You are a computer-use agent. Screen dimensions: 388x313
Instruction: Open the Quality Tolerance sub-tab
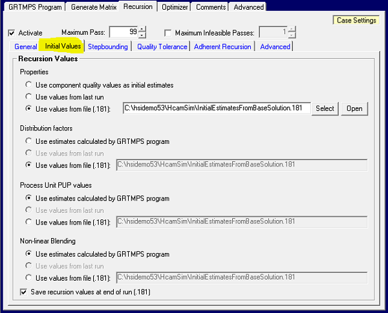[x=162, y=46]
